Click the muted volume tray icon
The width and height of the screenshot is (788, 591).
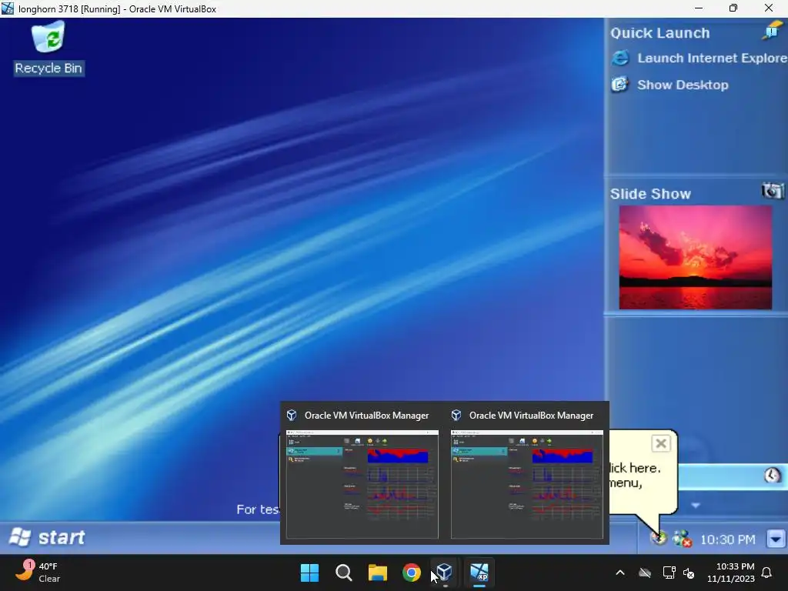click(689, 573)
